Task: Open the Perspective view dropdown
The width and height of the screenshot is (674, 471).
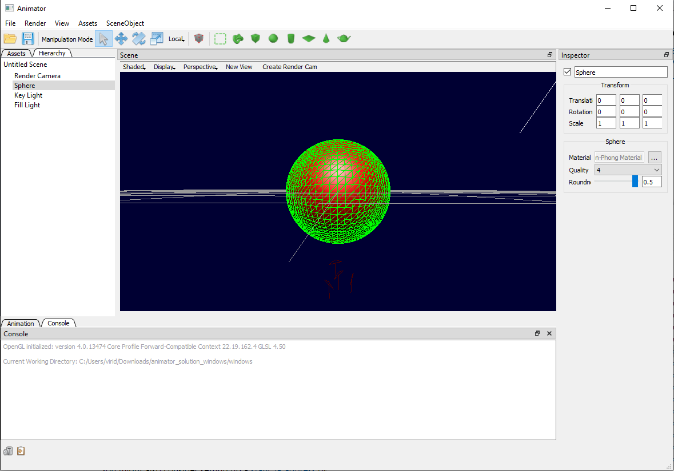Action: pyautogui.click(x=200, y=67)
